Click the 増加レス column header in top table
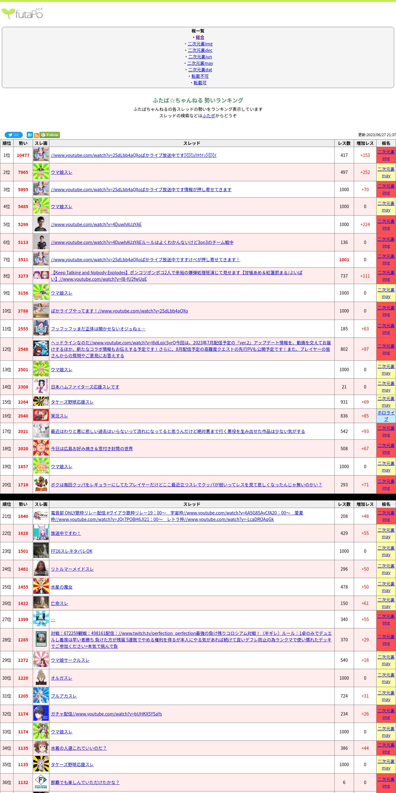Screen dimensions: 396x793 365,143
